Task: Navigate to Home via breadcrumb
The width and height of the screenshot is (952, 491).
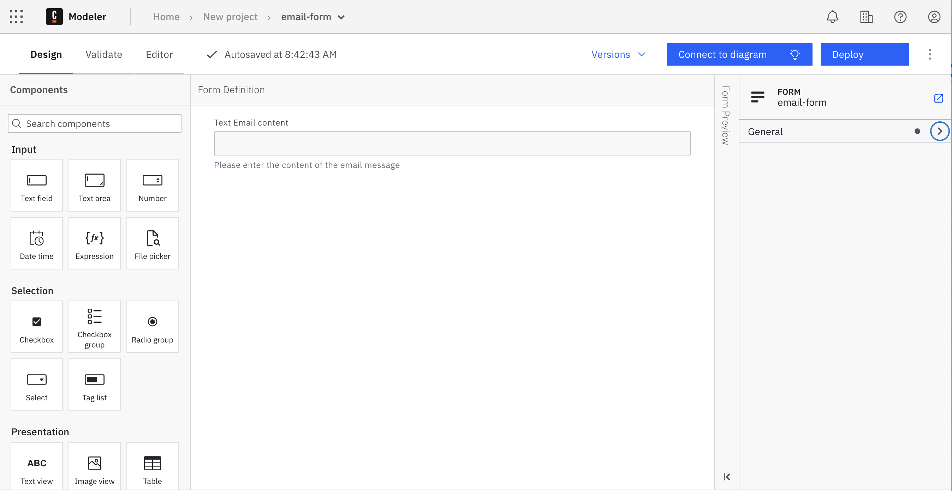Action: (x=166, y=17)
